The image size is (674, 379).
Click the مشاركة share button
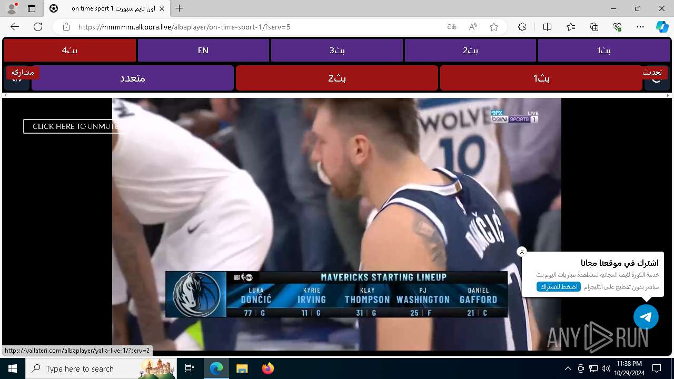pos(23,72)
